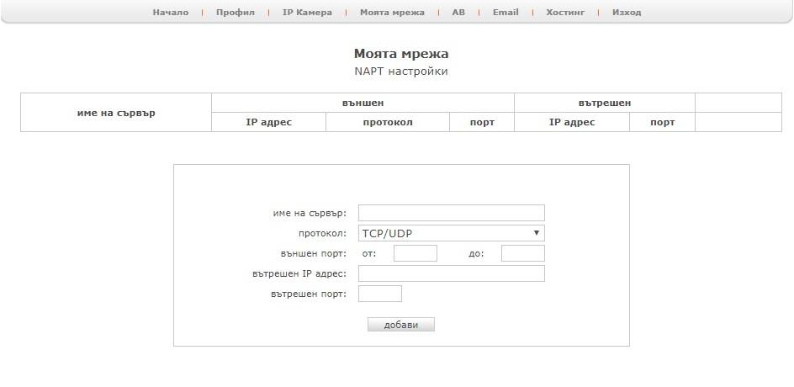
Task: Click the име на сървър table header
Action: (116, 113)
